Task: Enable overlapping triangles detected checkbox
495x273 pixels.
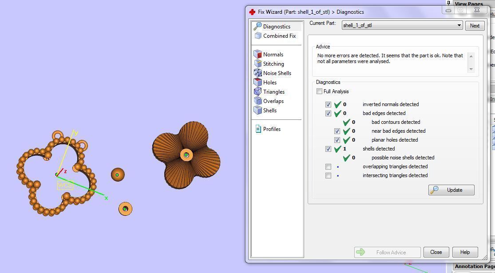Action: pos(328,166)
